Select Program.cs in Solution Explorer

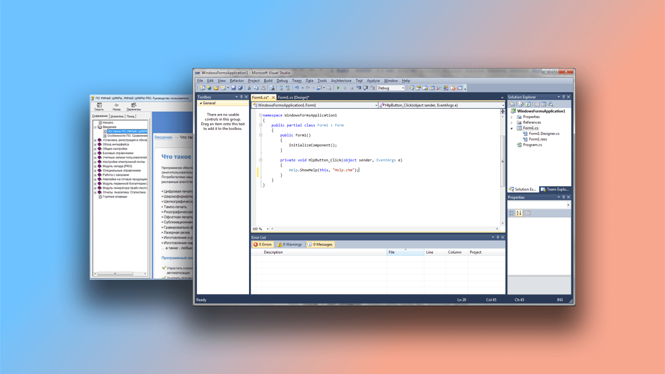pyautogui.click(x=532, y=145)
